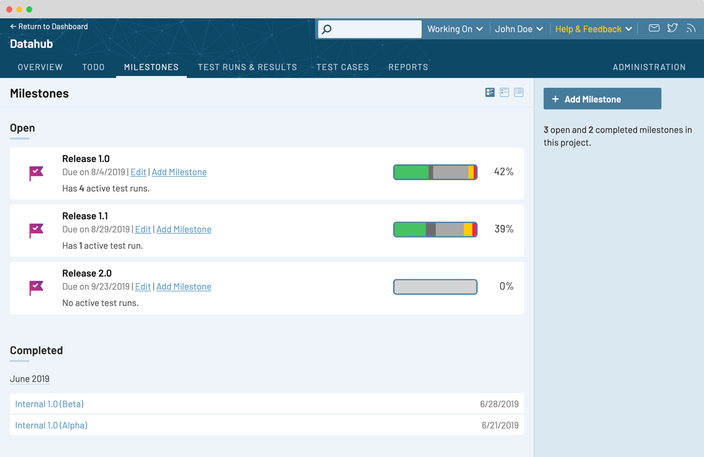Click the 42% completion value

click(x=504, y=172)
